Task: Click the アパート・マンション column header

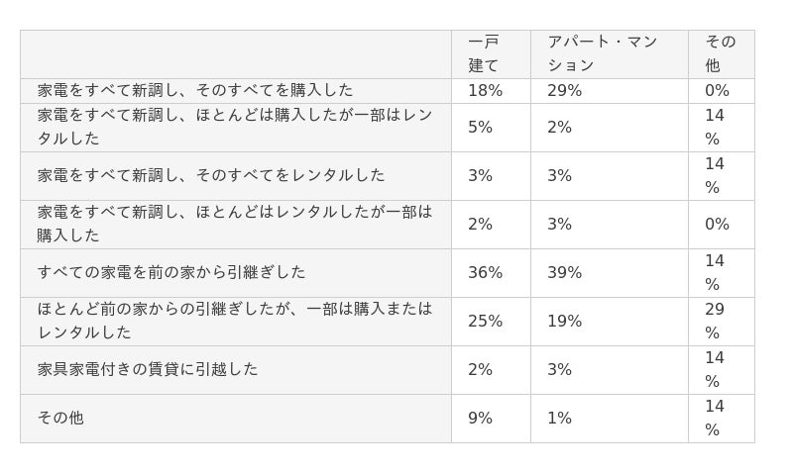Action: (x=609, y=54)
